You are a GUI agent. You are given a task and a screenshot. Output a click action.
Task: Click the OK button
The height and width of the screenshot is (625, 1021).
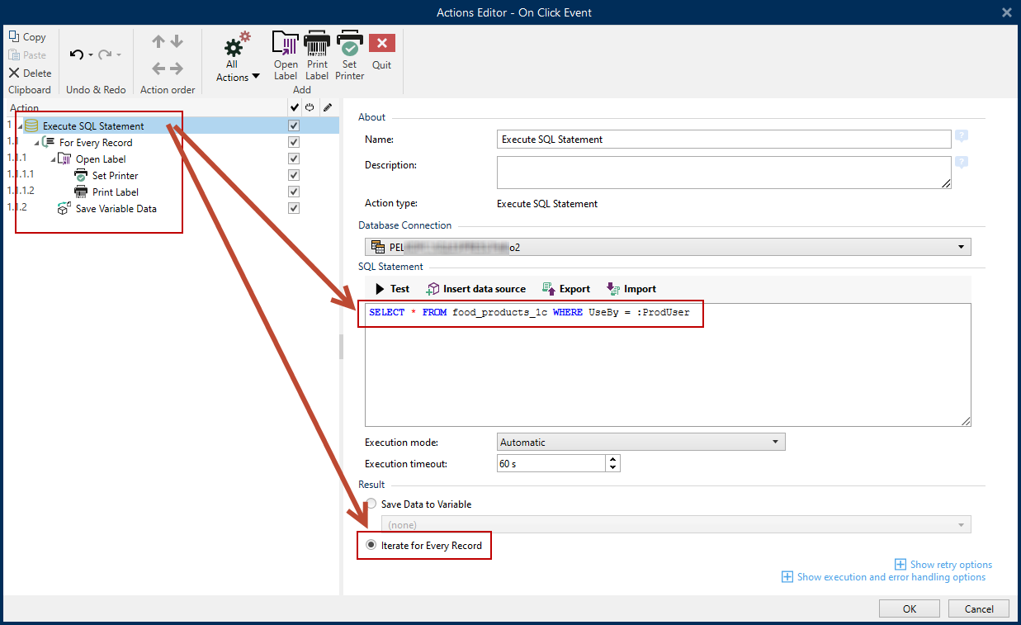(x=909, y=608)
